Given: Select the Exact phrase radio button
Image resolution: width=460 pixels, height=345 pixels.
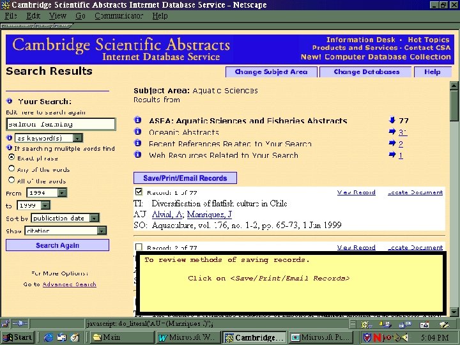Looking at the screenshot, I should [11, 157].
